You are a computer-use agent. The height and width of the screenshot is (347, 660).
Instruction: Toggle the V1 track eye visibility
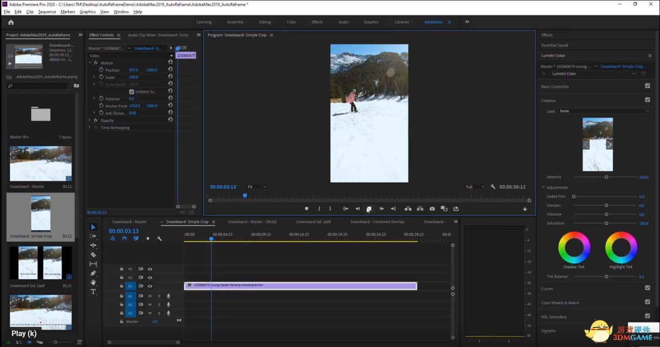click(x=150, y=286)
